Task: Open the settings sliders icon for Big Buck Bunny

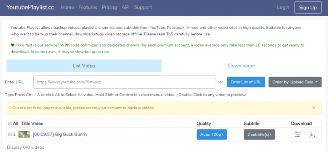Action: tap(297, 135)
